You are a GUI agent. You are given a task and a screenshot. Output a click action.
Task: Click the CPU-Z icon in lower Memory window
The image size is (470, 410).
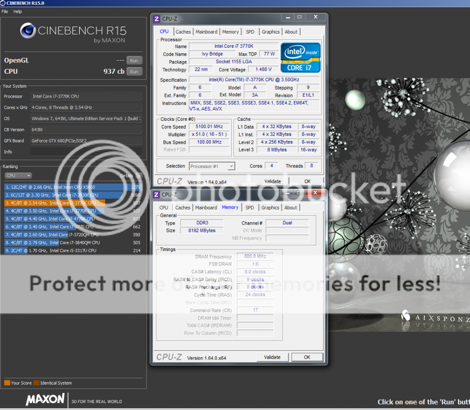point(156,194)
